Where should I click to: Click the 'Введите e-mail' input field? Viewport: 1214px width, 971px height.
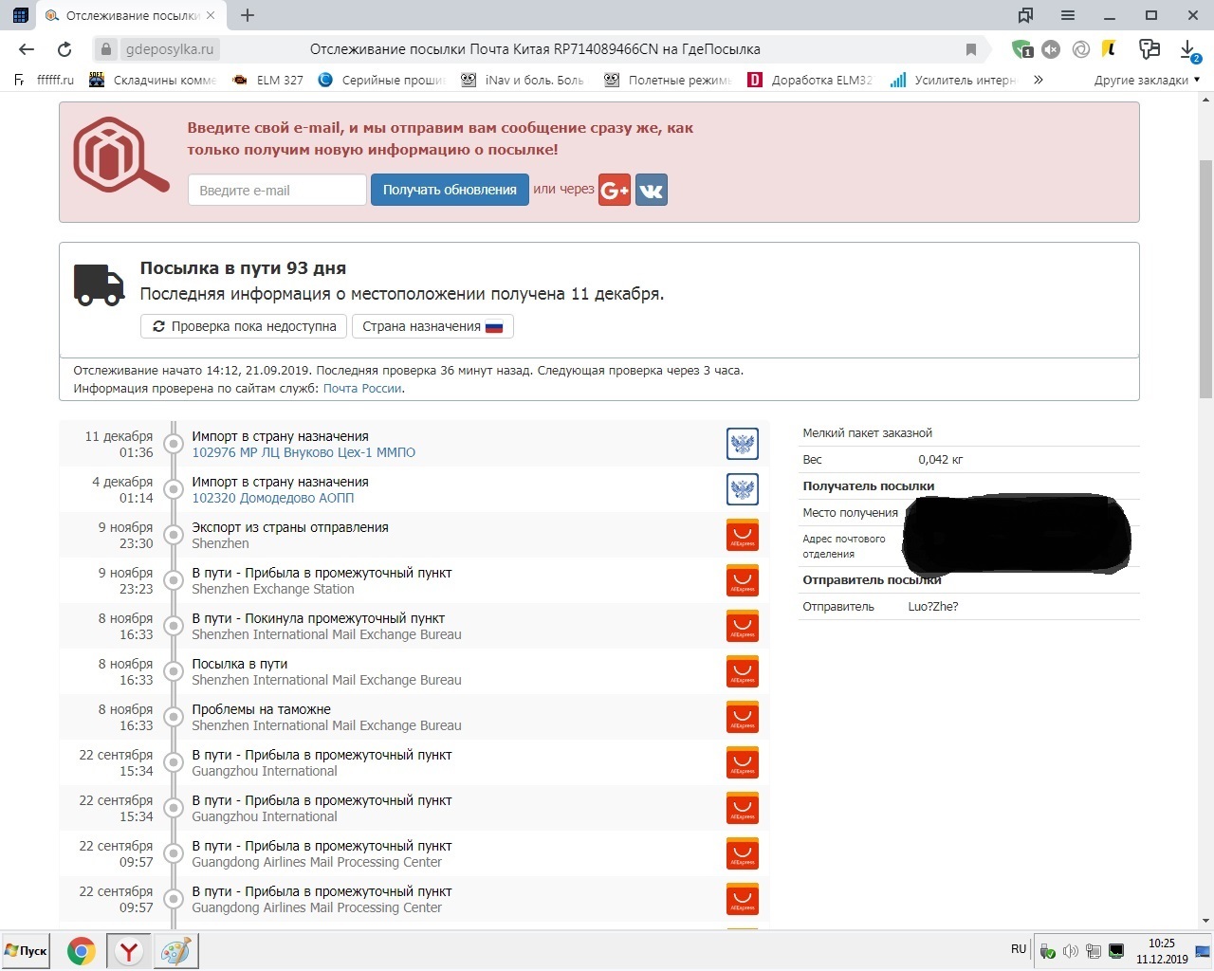[277, 190]
